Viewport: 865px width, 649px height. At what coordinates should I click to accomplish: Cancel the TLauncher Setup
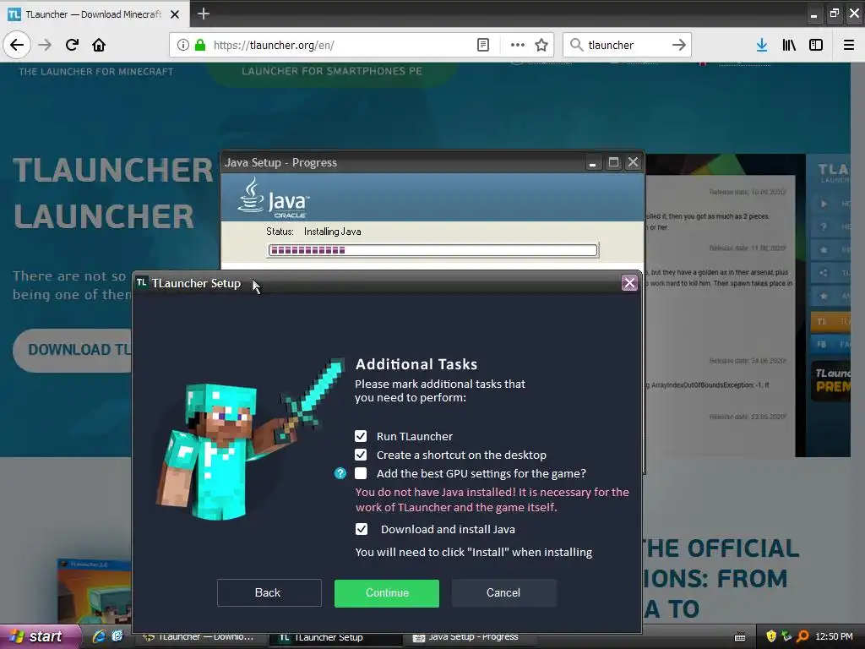(x=503, y=592)
